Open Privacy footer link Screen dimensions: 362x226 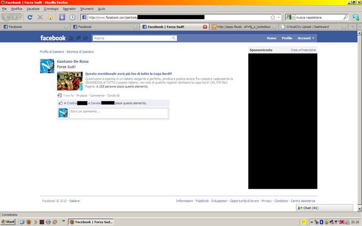pos(266,201)
